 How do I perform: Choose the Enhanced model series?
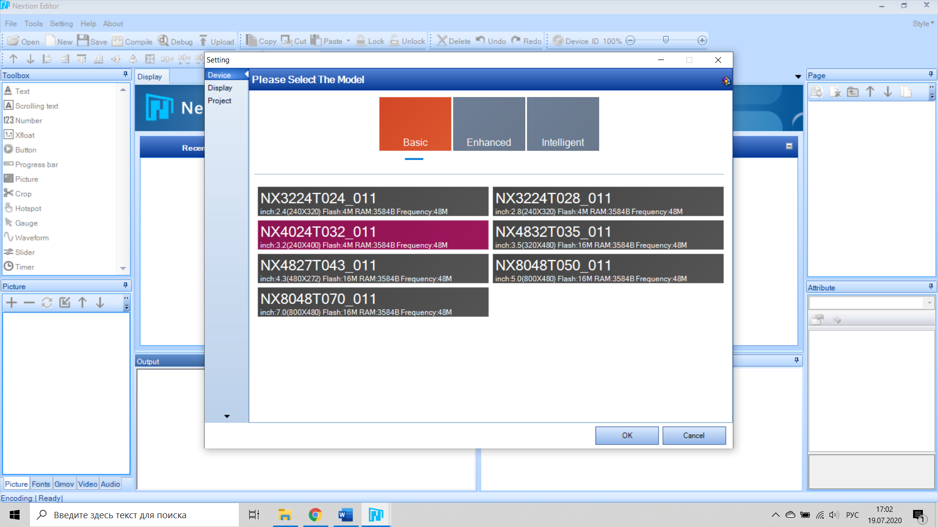[x=489, y=124]
